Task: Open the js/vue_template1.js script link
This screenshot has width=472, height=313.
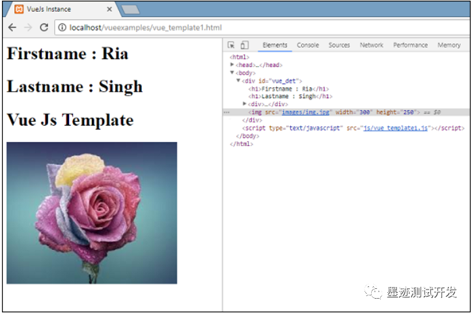Action: [395, 128]
